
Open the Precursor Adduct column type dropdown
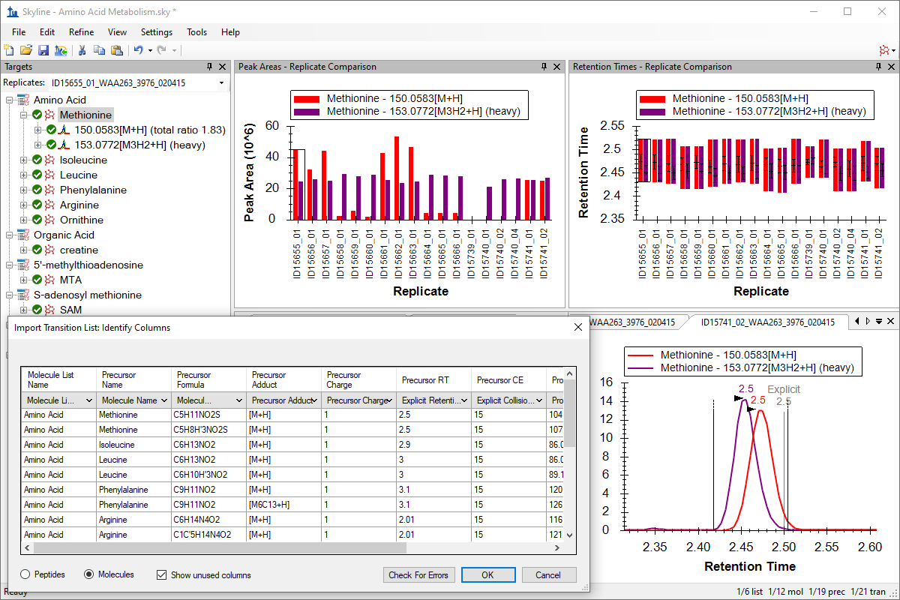point(284,400)
